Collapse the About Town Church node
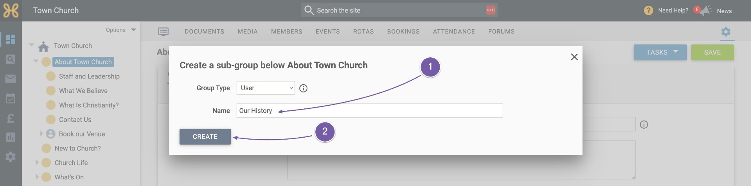 pyautogui.click(x=36, y=62)
